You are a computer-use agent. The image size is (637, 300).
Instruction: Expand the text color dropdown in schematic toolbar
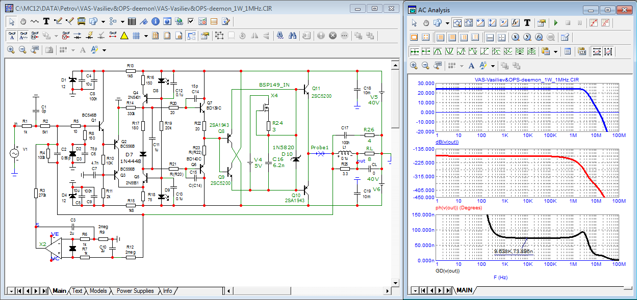[x=104, y=50]
